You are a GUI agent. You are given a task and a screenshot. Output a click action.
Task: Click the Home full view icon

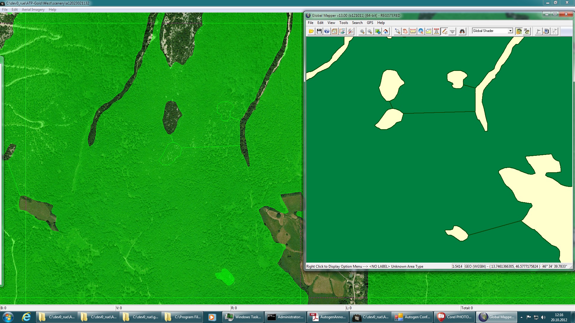pyautogui.click(x=385, y=31)
